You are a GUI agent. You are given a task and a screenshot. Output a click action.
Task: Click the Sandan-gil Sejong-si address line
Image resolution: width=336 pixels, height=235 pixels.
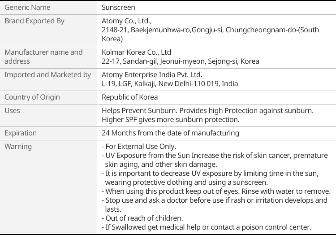tap(180, 61)
